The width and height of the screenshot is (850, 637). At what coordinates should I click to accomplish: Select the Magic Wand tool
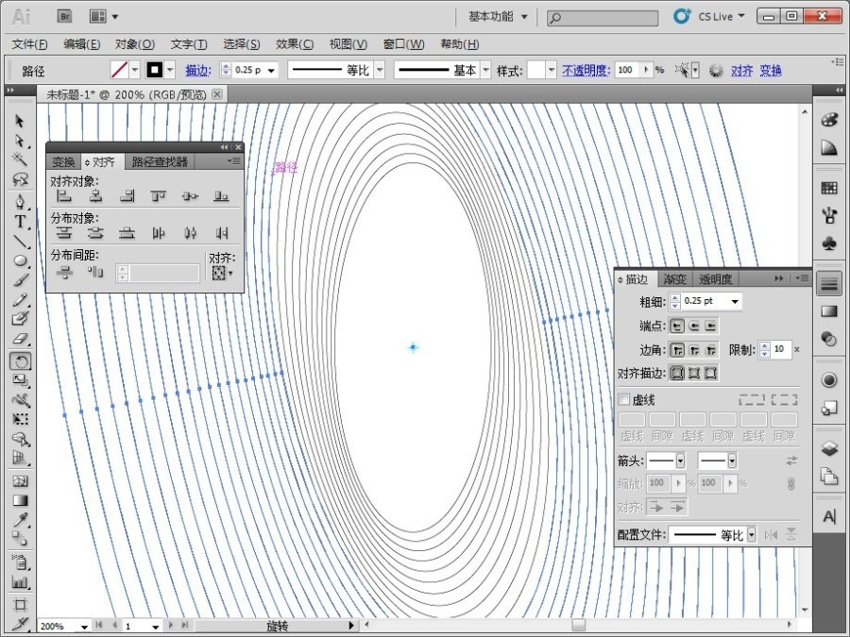[20, 159]
